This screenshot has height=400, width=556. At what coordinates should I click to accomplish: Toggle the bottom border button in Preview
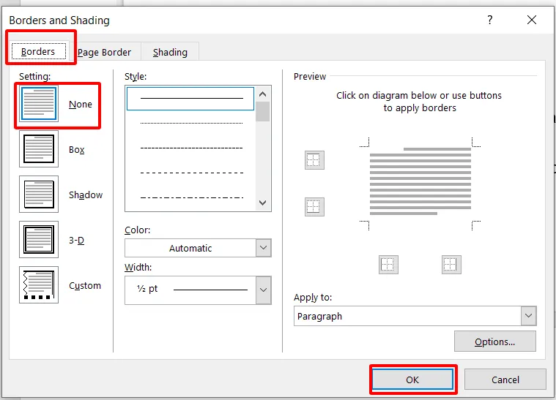314,207
